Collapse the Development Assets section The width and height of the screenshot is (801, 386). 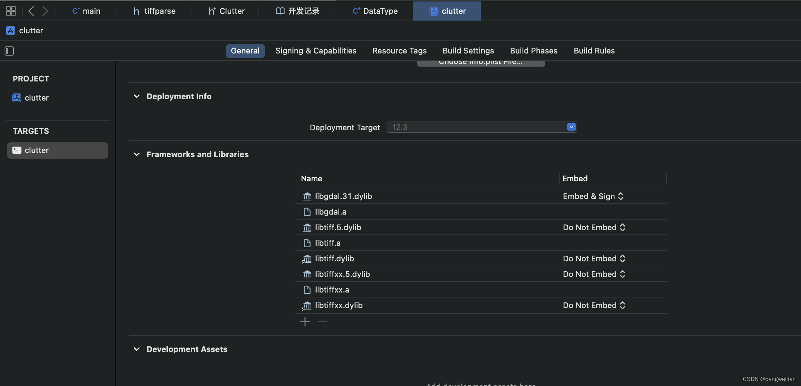(137, 349)
